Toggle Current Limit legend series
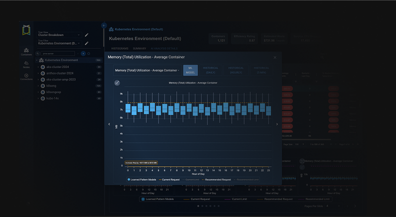The height and width of the screenshot is (217, 396). click(191, 179)
